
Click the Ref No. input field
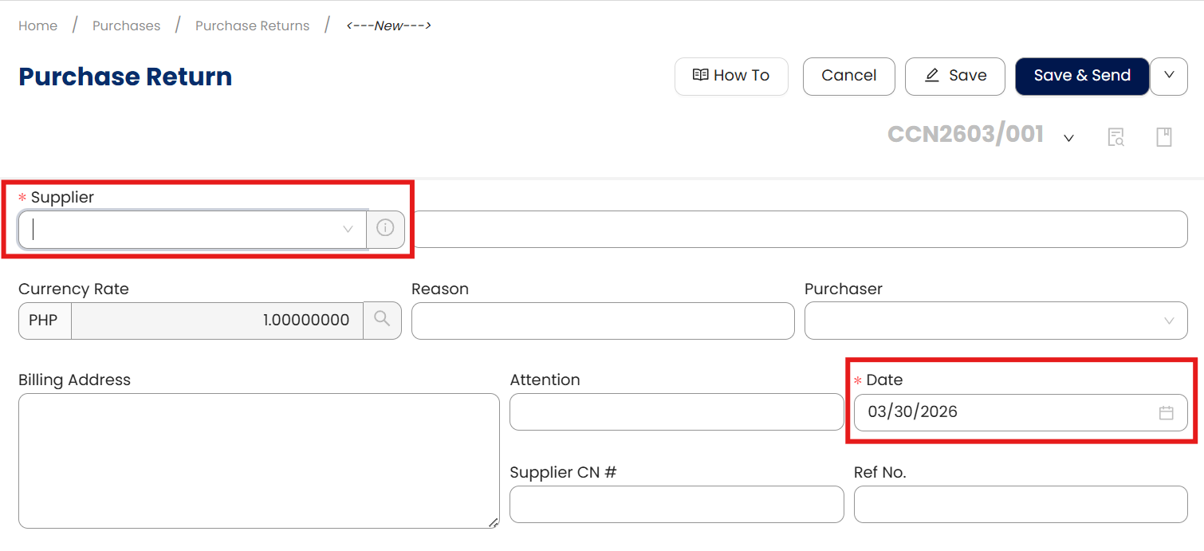pyautogui.click(x=1021, y=504)
